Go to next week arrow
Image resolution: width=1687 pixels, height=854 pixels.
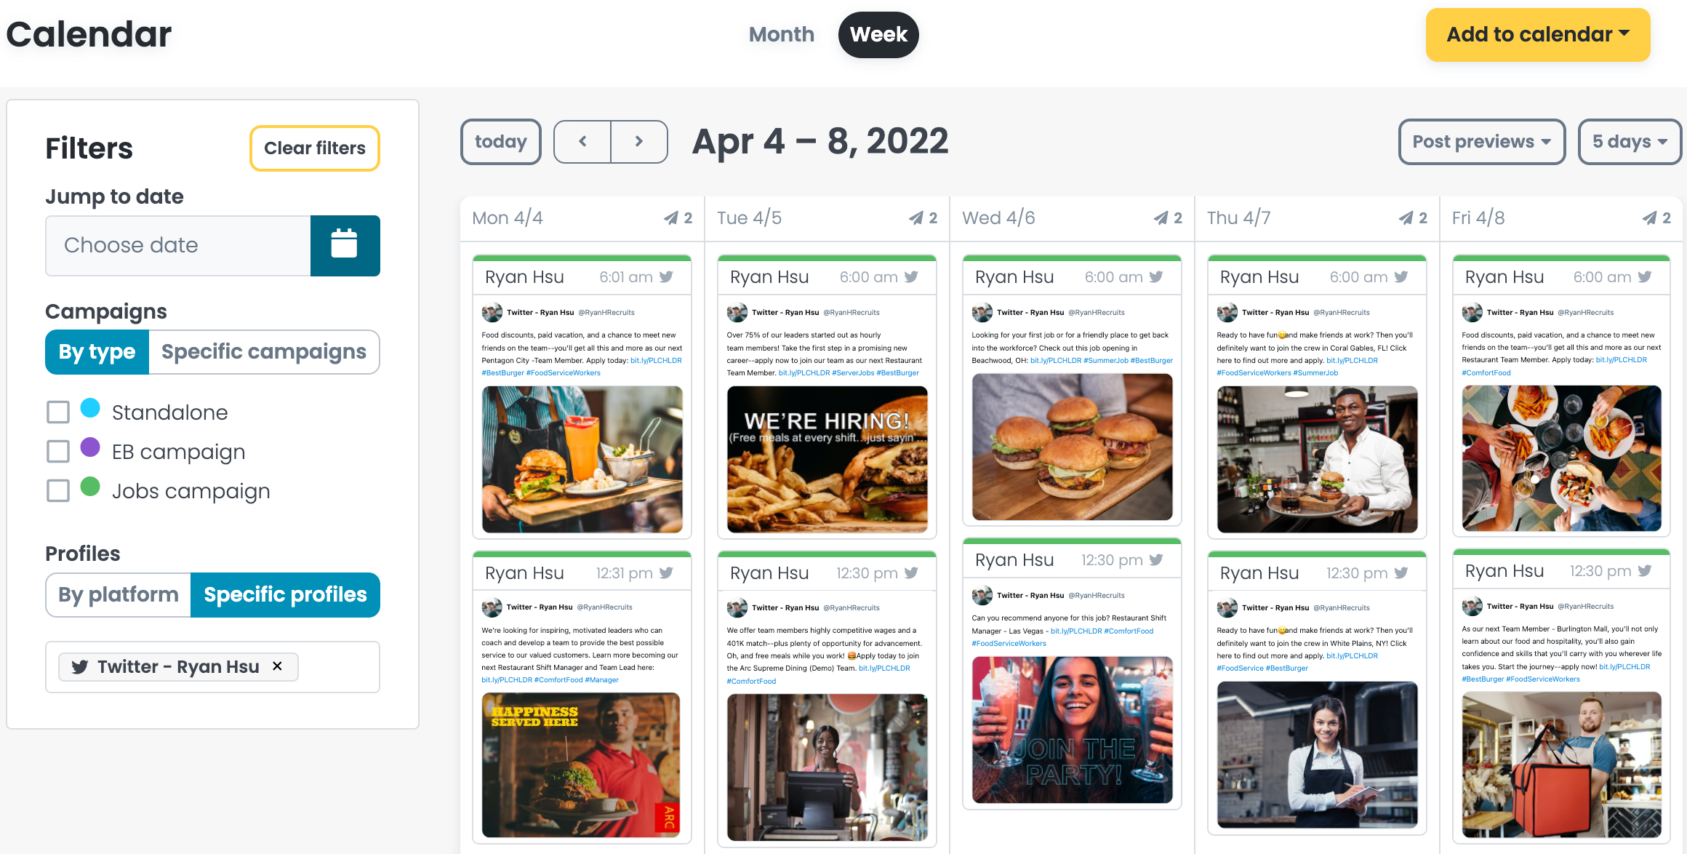click(639, 142)
